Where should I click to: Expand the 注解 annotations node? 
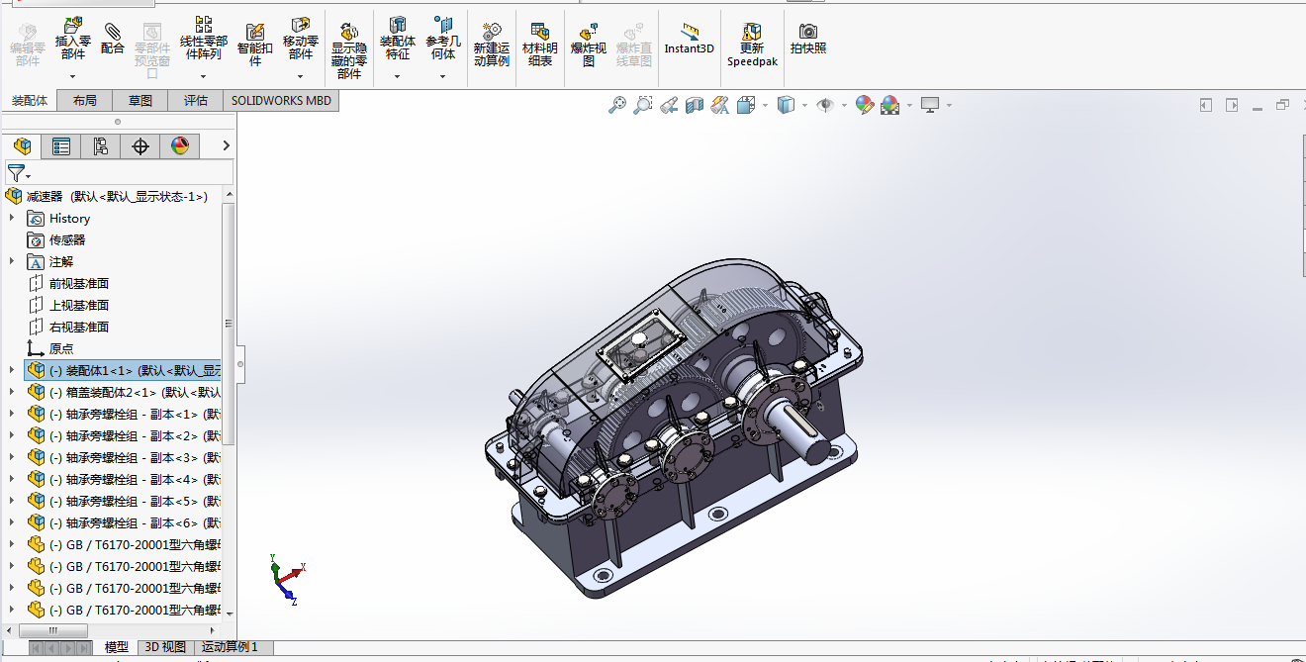[12, 261]
